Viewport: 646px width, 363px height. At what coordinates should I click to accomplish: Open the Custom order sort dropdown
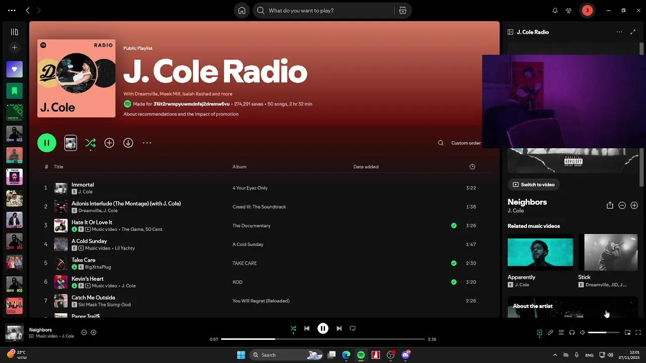point(466,143)
